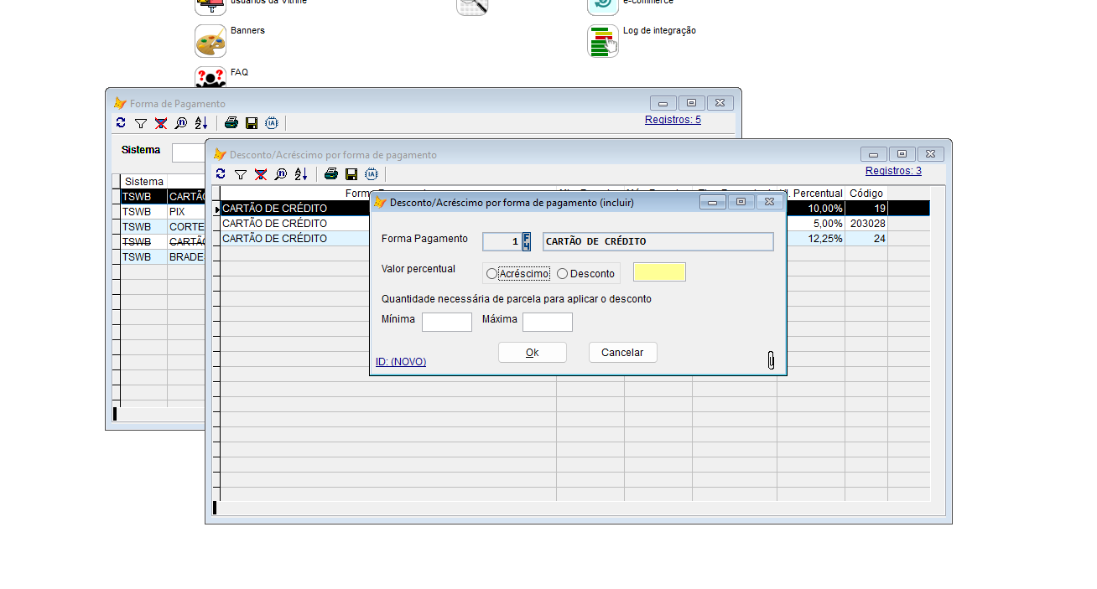Sort A-Z in Forma de Pagamento toolbar
Screen dimensions: 1097x589
[x=201, y=123]
